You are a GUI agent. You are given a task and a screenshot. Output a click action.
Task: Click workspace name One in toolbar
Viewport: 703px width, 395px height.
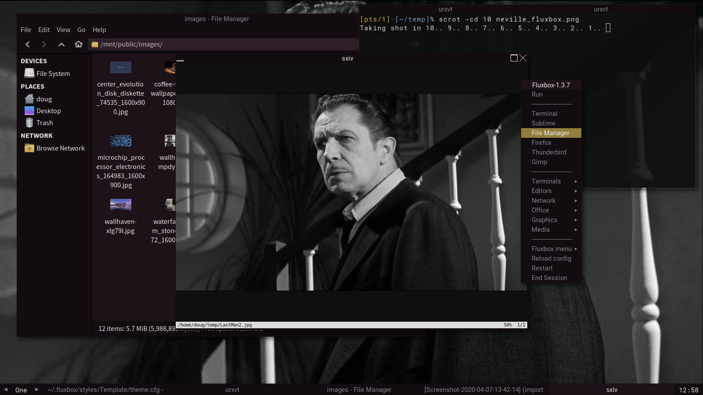click(21, 390)
